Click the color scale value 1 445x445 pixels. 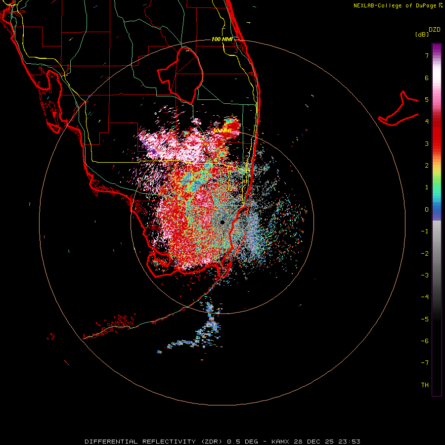427,187
